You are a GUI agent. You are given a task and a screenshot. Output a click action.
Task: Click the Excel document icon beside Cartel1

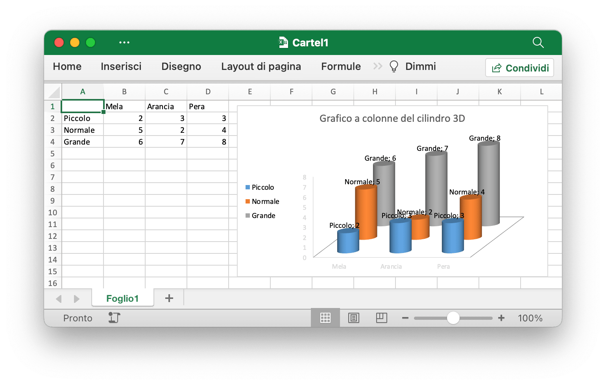point(283,42)
